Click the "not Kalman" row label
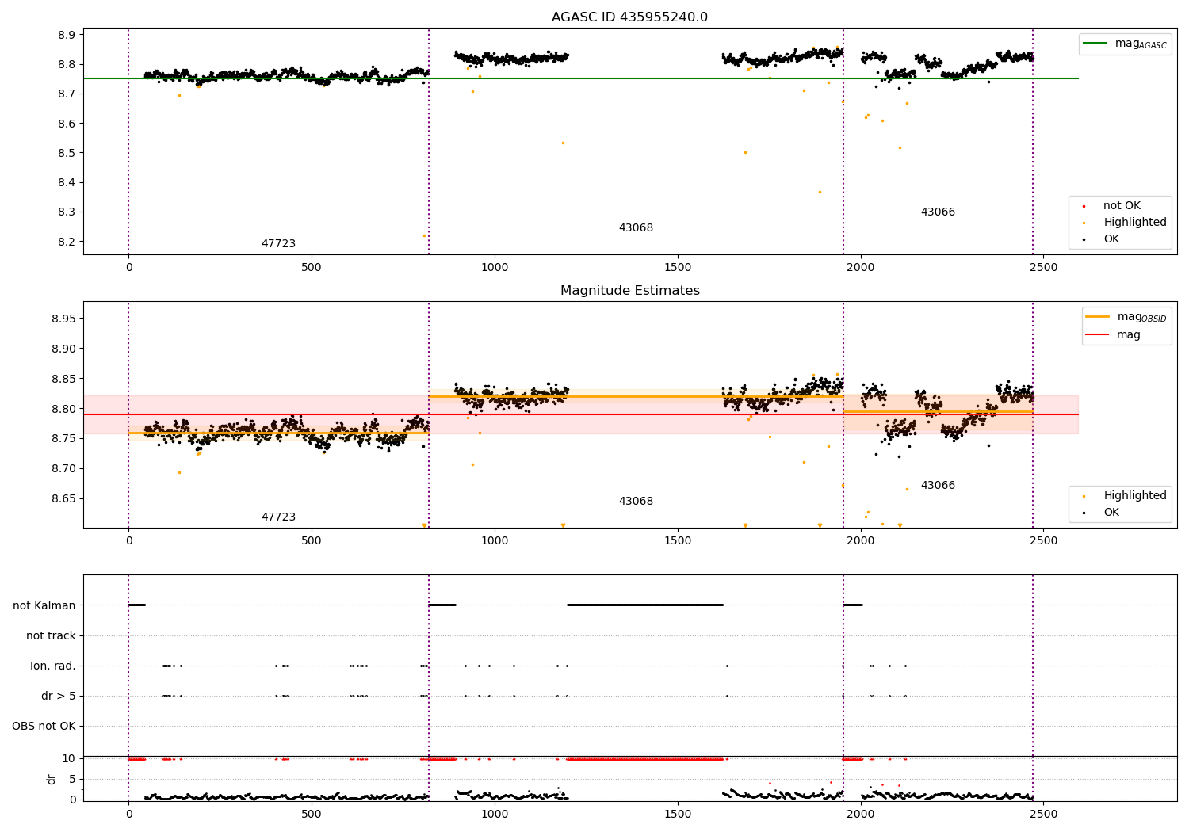 (x=44, y=606)
